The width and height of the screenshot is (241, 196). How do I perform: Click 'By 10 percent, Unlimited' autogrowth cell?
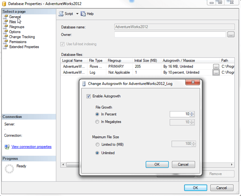(187, 73)
